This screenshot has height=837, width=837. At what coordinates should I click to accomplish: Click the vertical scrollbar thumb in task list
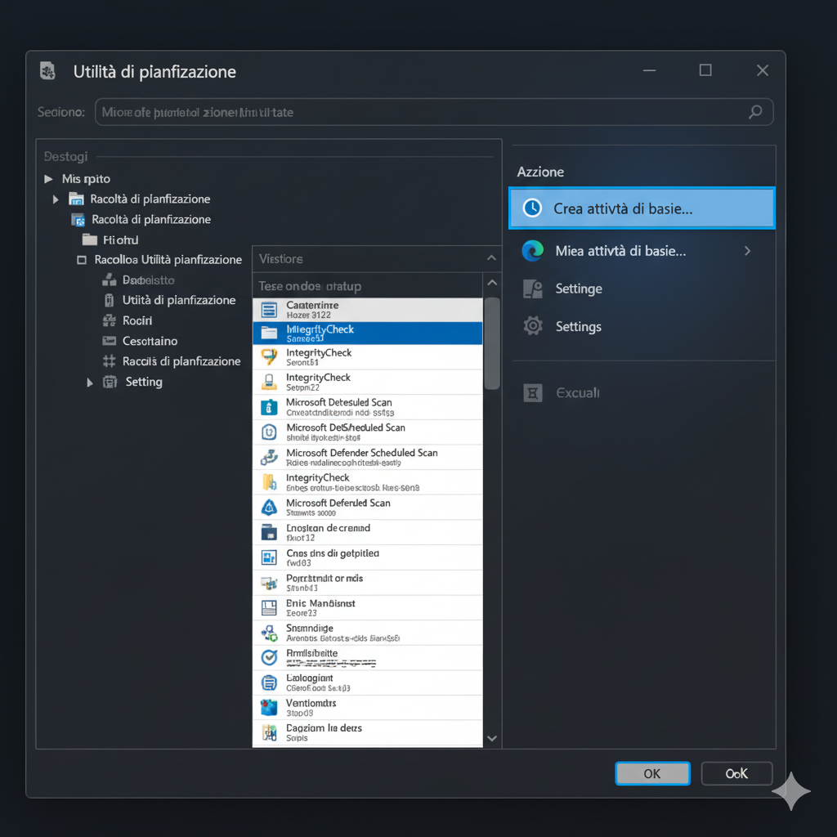[x=492, y=343]
